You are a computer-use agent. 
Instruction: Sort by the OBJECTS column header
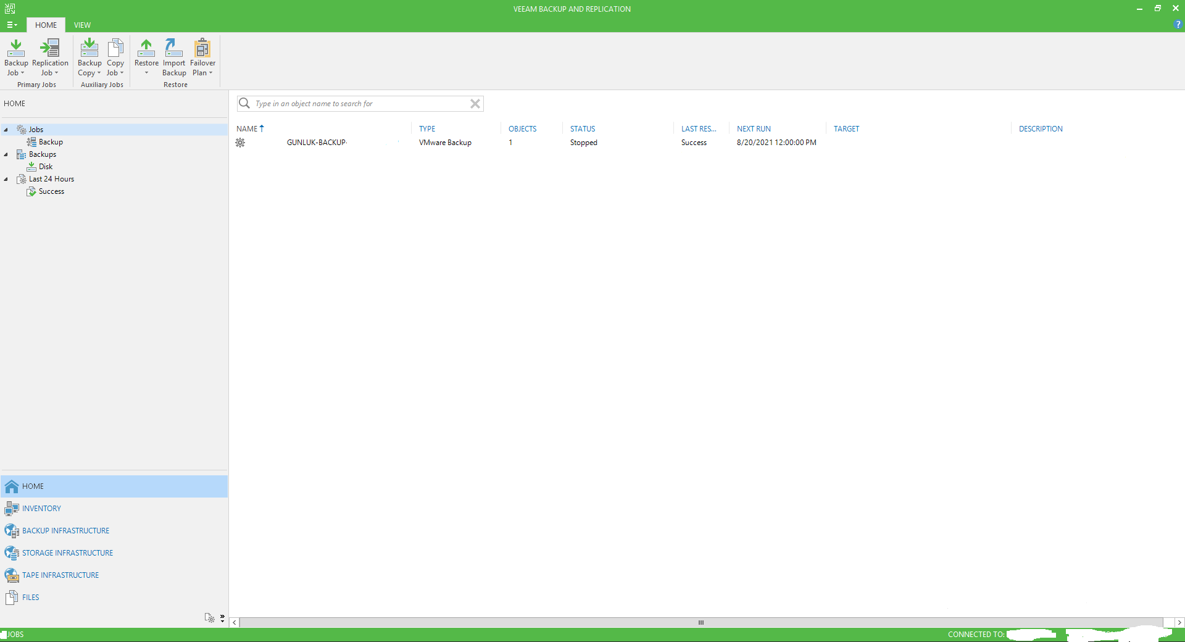click(x=522, y=129)
